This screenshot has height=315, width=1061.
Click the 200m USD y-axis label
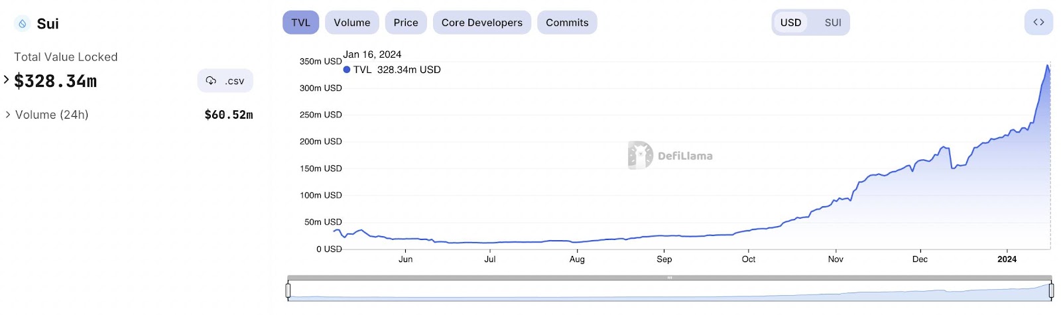pyautogui.click(x=321, y=141)
